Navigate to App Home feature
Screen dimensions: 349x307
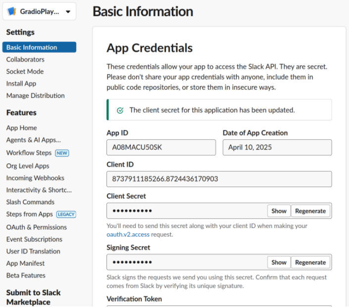[22, 128]
